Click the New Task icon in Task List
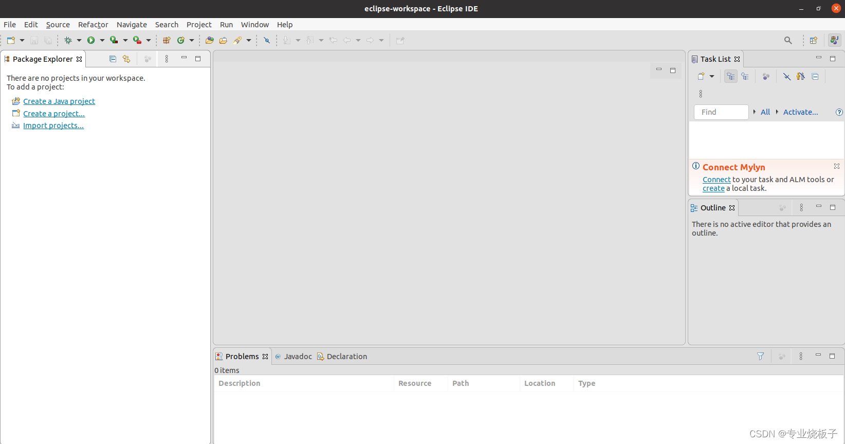The image size is (845, 444). pyautogui.click(x=701, y=77)
